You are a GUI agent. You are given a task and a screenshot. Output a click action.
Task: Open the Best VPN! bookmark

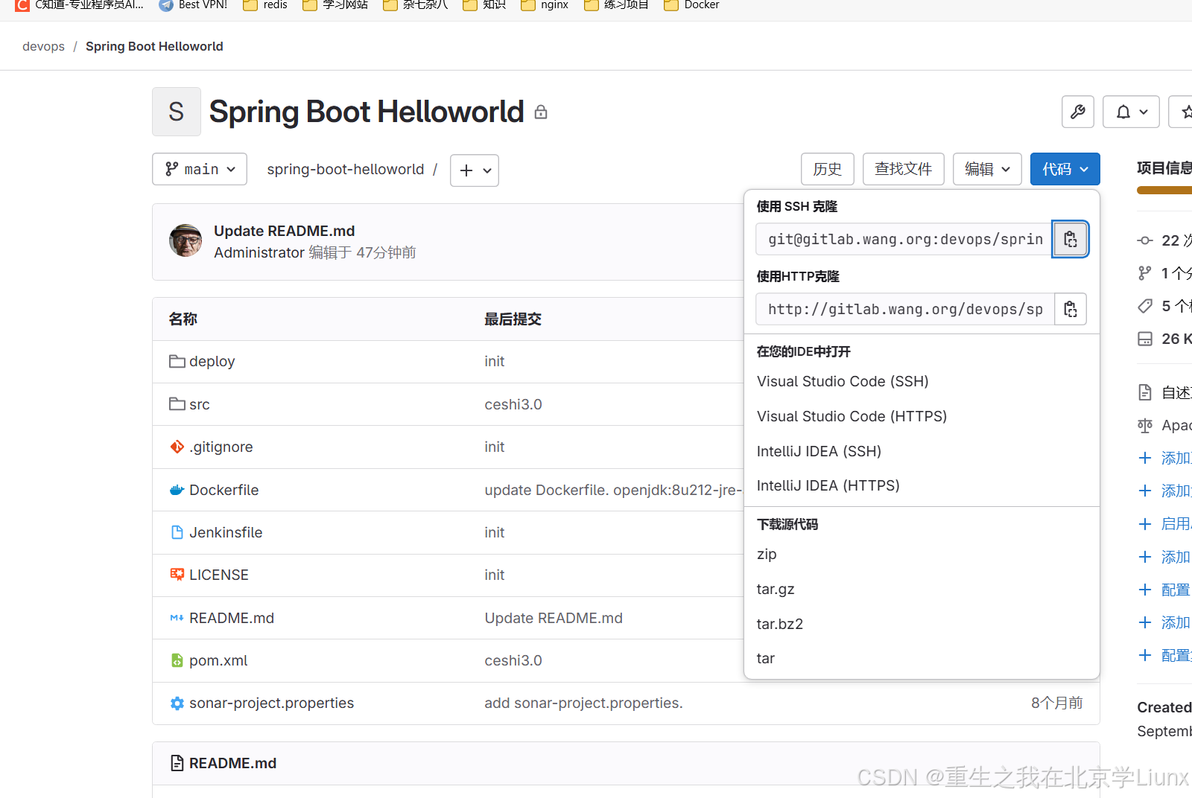click(x=194, y=5)
